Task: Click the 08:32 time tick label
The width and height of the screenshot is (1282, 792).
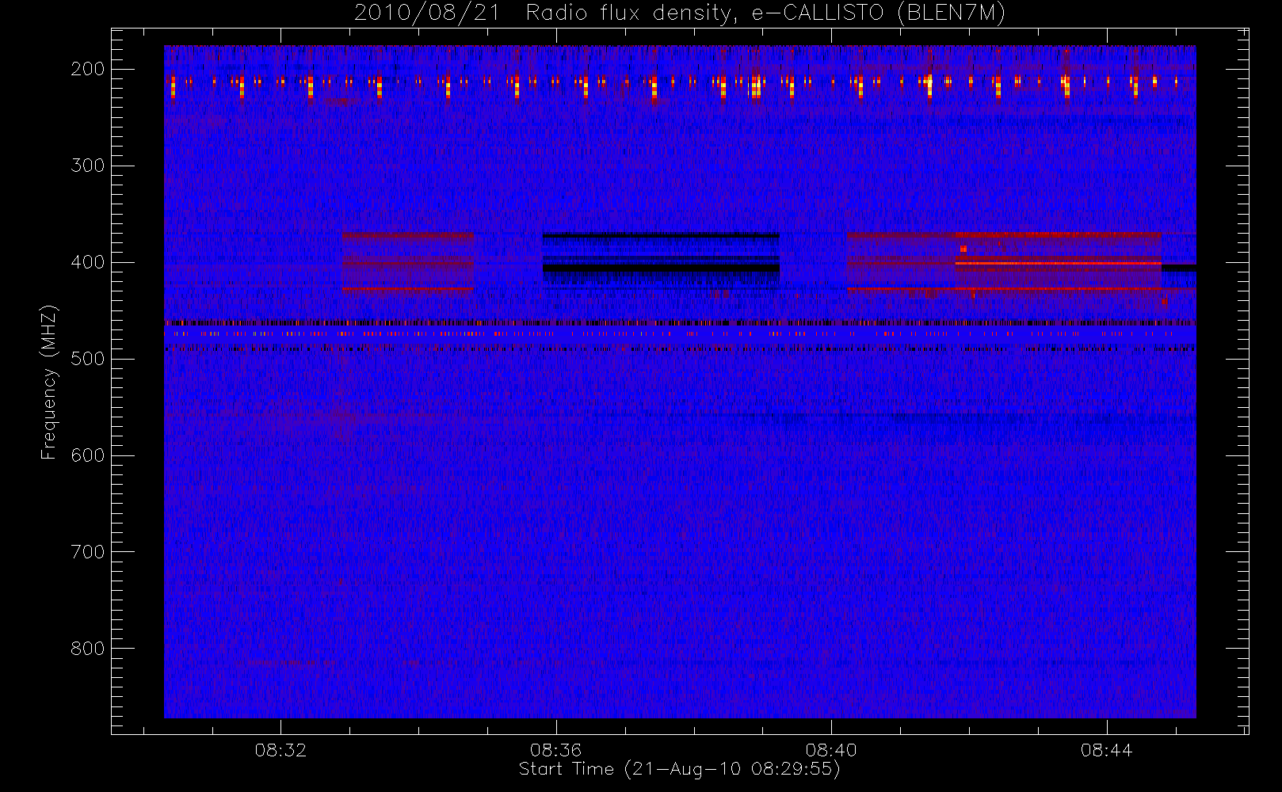Action: click(280, 750)
